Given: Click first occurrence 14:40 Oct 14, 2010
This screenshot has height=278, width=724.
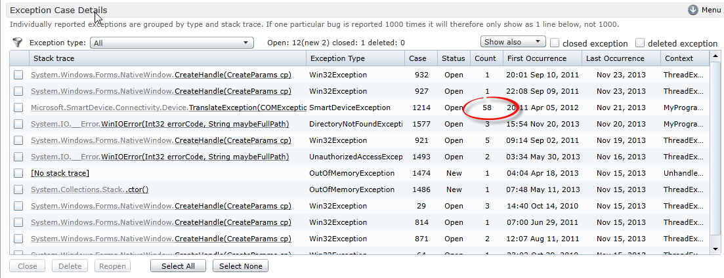Looking at the screenshot, I should [x=543, y=206].
